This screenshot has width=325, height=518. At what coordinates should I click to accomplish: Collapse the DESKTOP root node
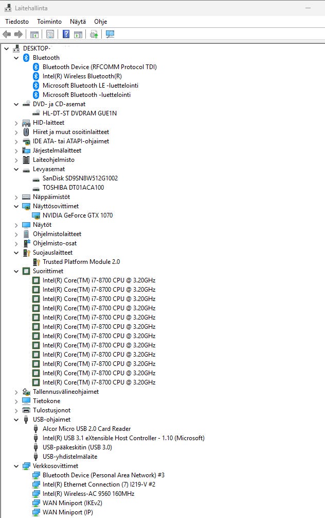click(x=6, y=48)
